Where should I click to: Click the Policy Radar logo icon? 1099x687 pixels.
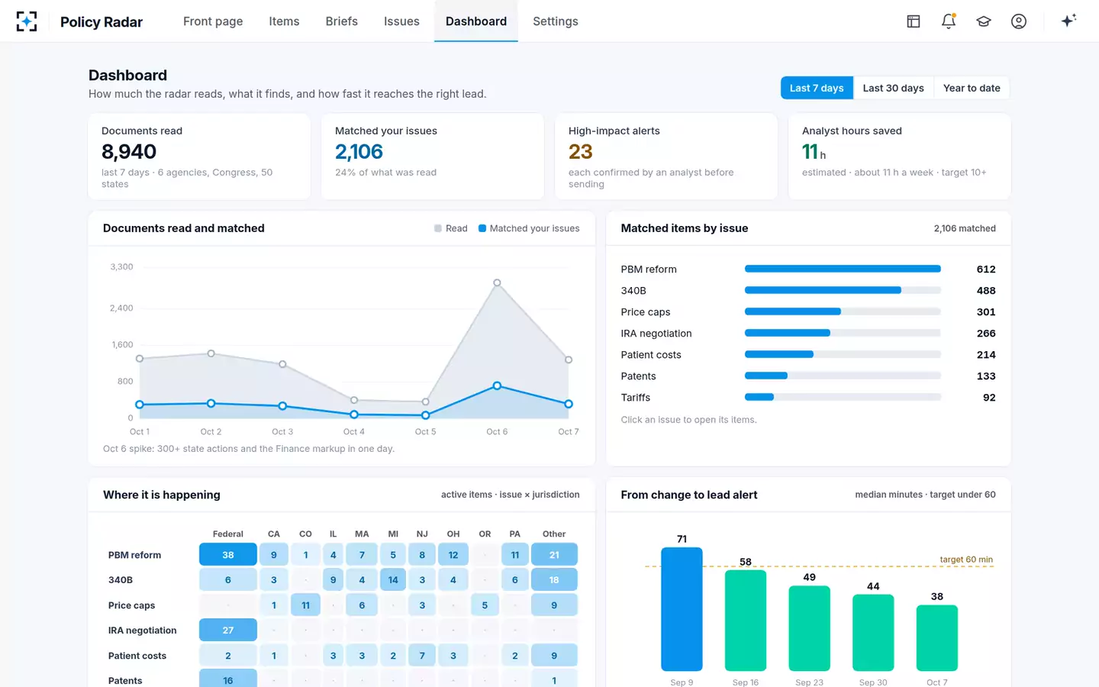tap(27, 21)
